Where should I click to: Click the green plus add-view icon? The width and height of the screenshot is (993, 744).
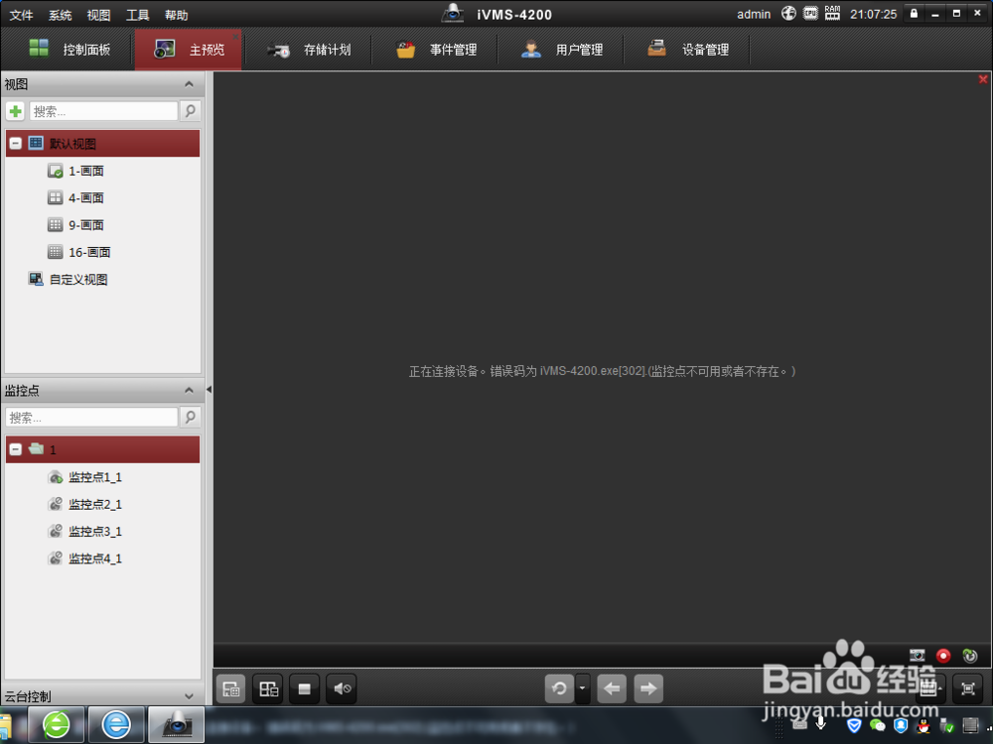coord(15,111)
